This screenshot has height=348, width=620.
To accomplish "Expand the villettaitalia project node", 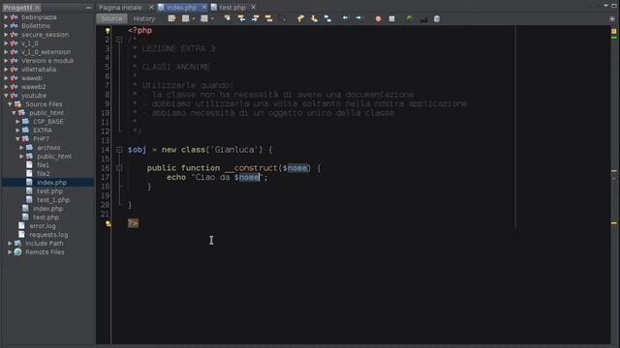I will pyautogui.click(x=6, y=69).
